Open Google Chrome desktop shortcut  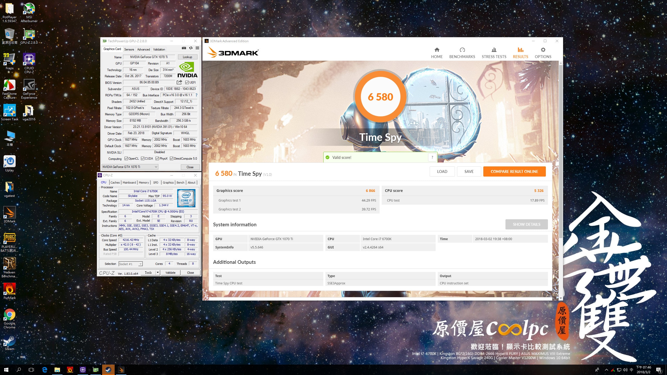pyautogui.click(x=10, y=319)
